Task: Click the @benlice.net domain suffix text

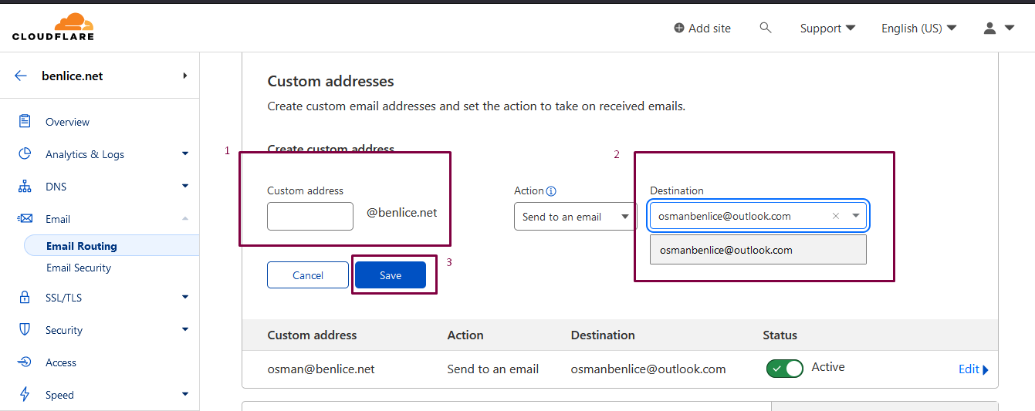Action: pos(402,212)
